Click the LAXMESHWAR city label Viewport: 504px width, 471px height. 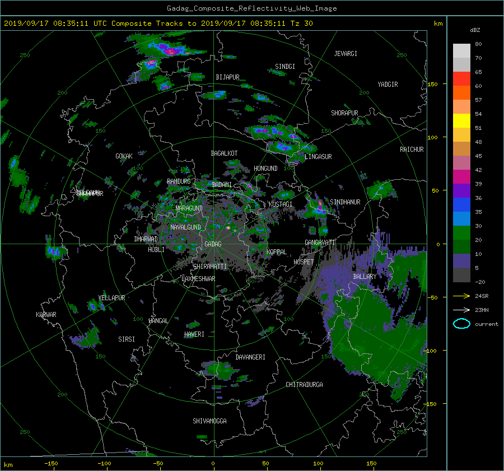[198, 279]
